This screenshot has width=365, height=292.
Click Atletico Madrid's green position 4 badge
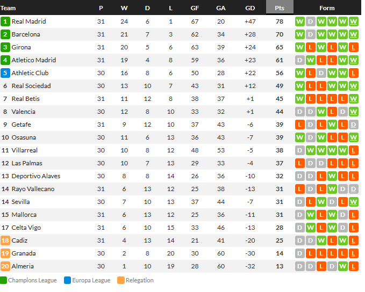tap(5, 60)
